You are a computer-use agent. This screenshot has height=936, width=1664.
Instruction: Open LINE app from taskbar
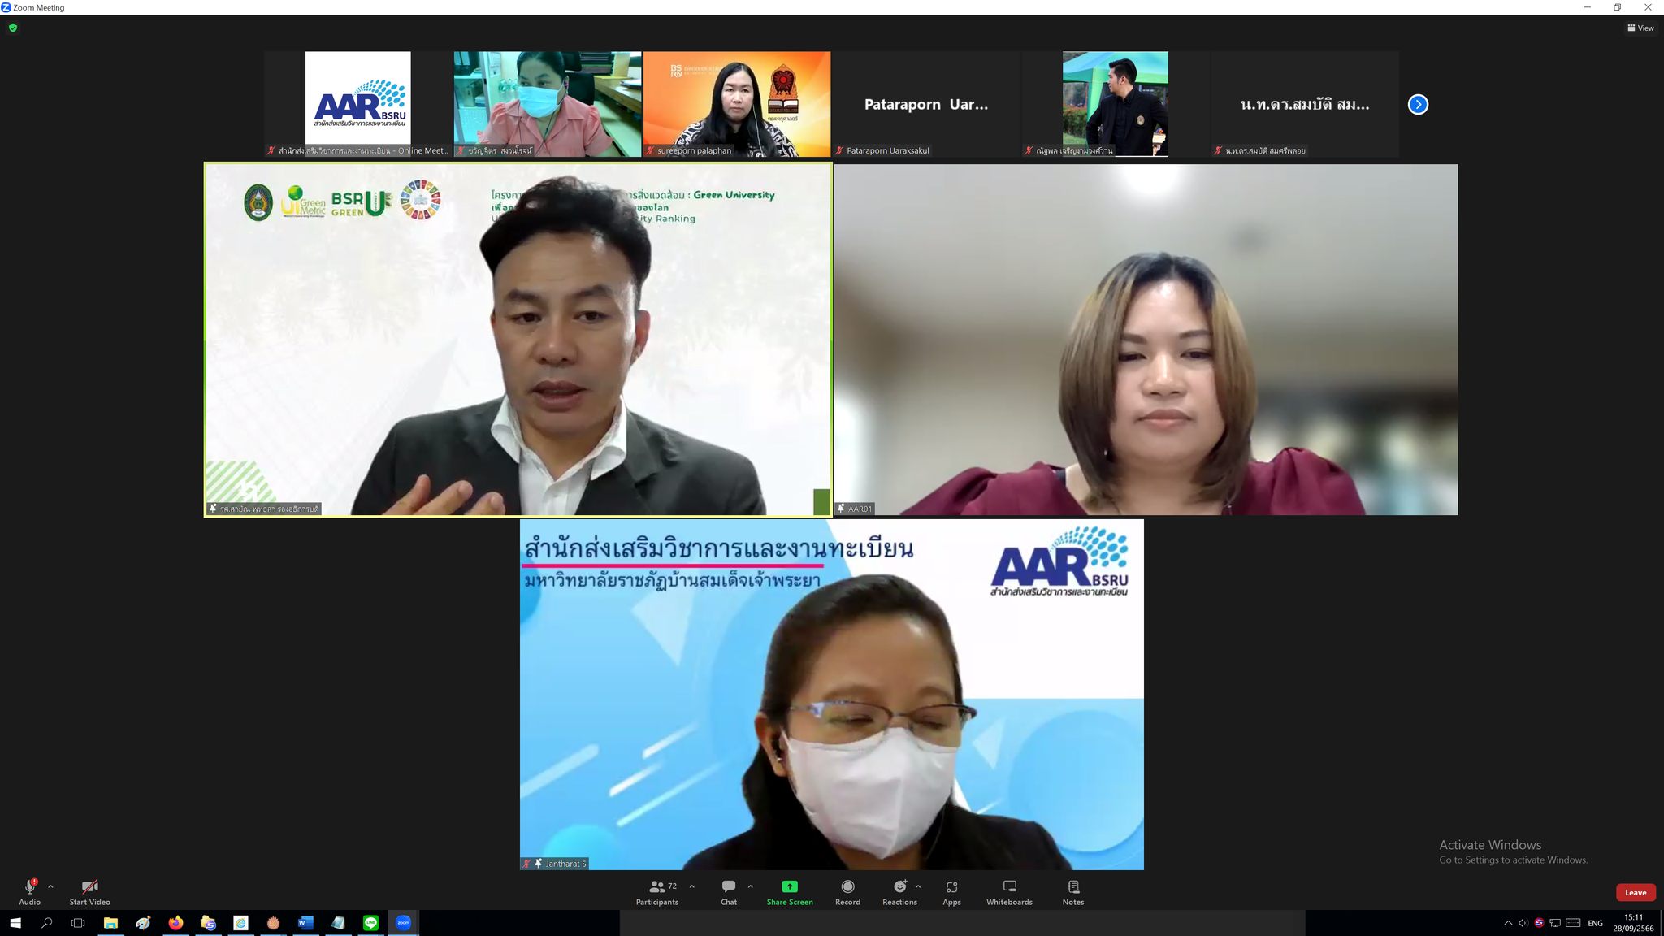[x=370, y=923]
